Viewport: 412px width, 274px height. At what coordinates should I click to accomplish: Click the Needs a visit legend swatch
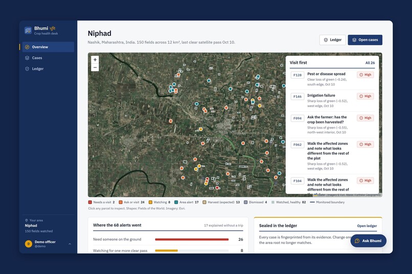click(90, 202)
